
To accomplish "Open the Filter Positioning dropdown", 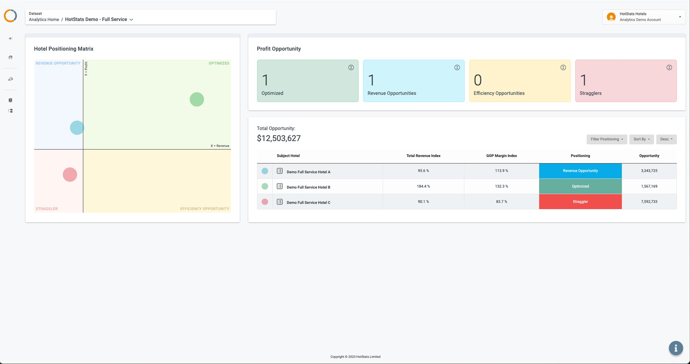I will [x=607, y=139].
